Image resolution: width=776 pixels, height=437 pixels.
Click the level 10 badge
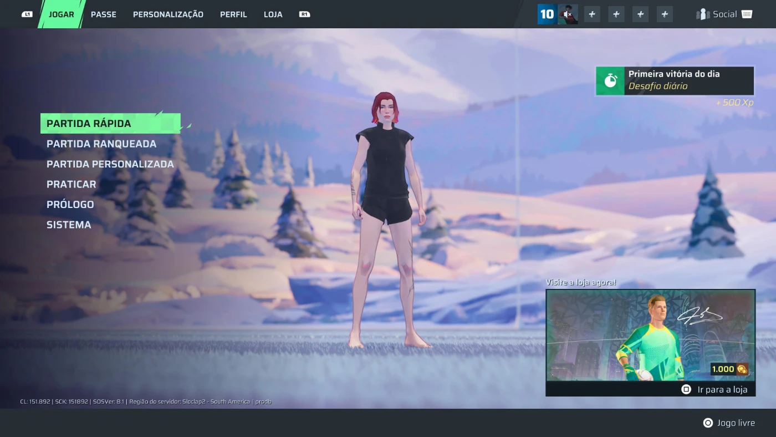[547, 14]
